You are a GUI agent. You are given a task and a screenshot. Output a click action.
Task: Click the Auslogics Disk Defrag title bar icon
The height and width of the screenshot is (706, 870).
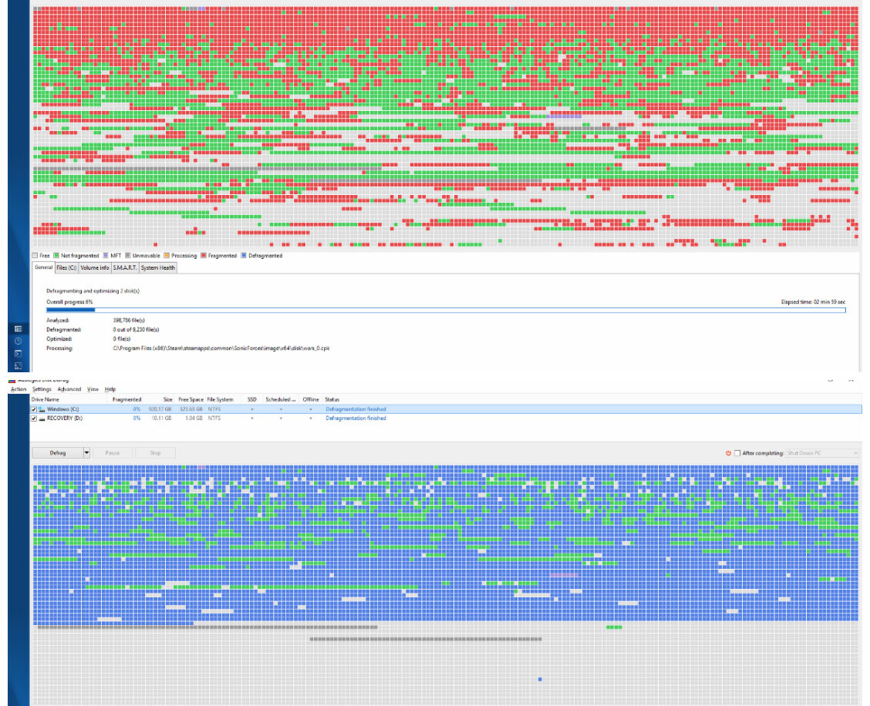pos(12,381)
